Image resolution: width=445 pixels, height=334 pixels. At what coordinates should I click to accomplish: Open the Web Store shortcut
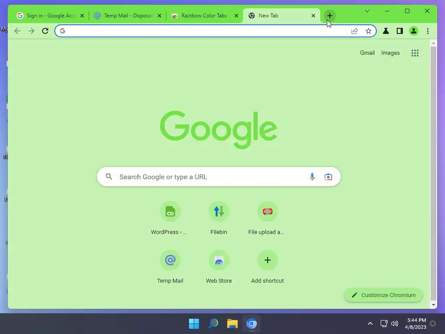[219, 267]
